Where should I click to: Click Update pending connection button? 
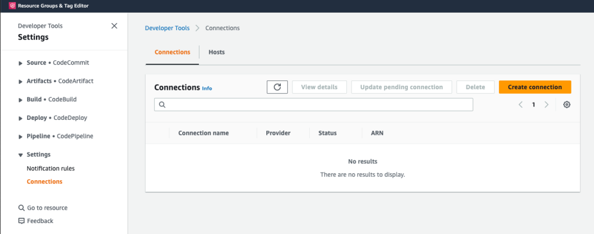click(401, 87)
